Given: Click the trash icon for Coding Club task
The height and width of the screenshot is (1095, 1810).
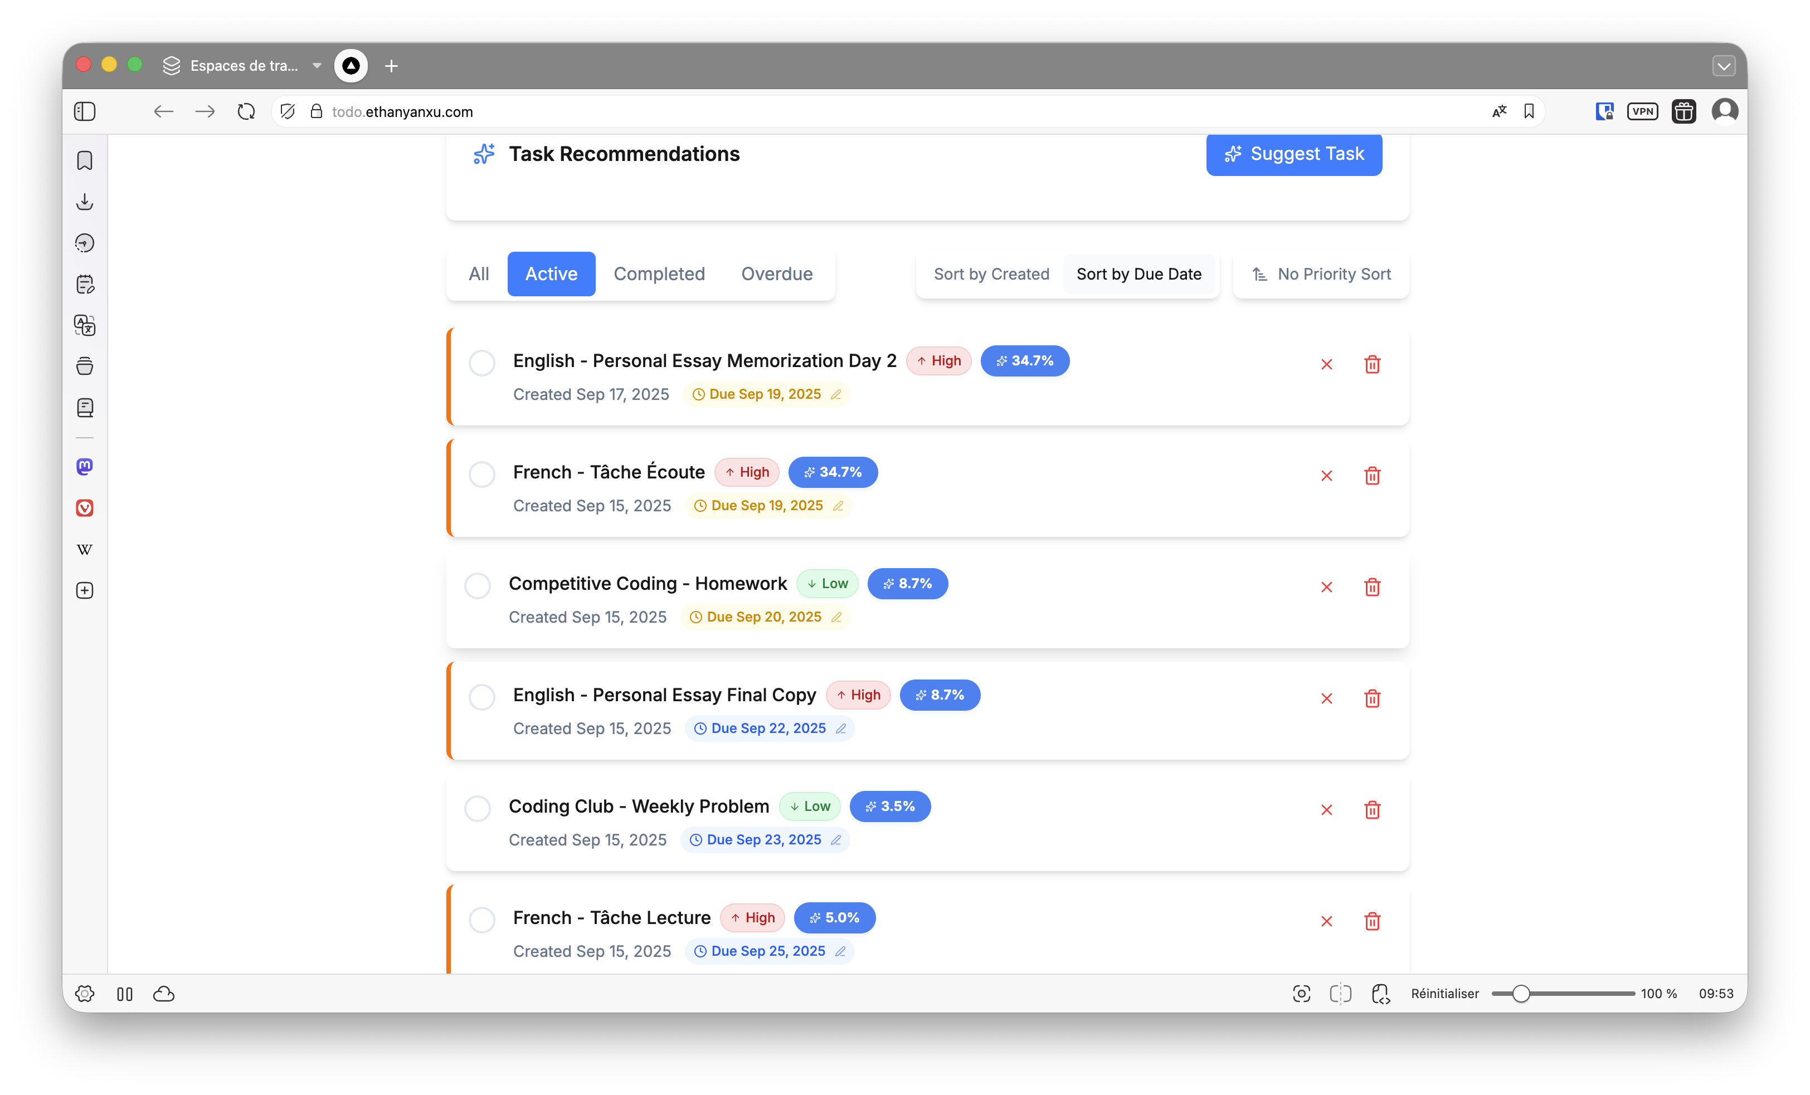Looking at the screenshot, I should pos(1371,810).
